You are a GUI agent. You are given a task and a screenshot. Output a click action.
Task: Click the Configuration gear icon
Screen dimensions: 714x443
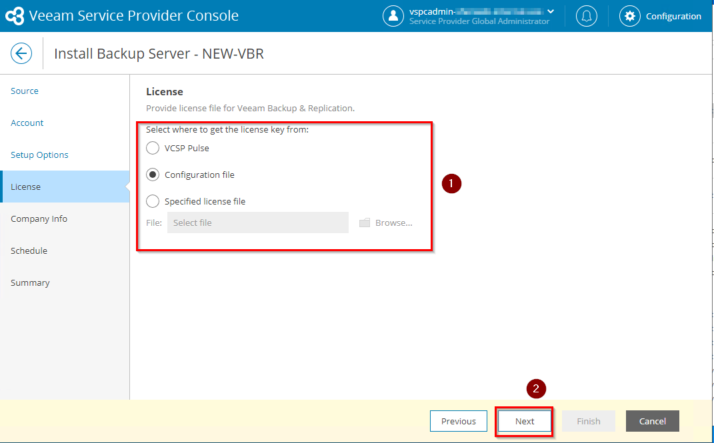tap(630, 16)
